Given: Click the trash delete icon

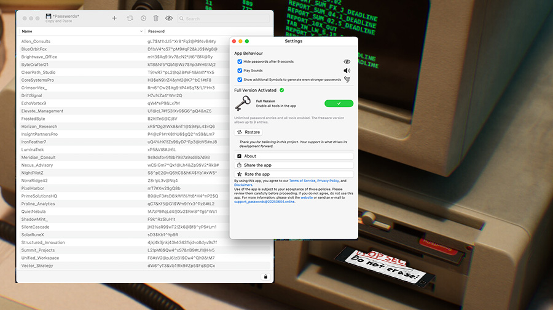Looking at the screenshot, I should tap(156, 18).
